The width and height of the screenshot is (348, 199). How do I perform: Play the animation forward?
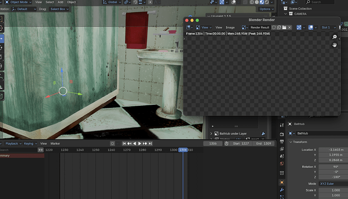pyautogui.click(x=140, y=144)
